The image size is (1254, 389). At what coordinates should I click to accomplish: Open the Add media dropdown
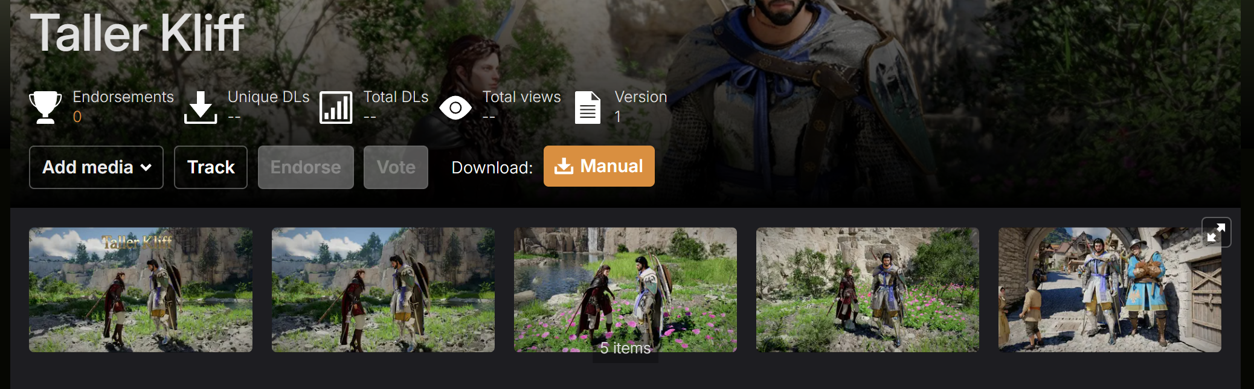(x=96, y=167)
